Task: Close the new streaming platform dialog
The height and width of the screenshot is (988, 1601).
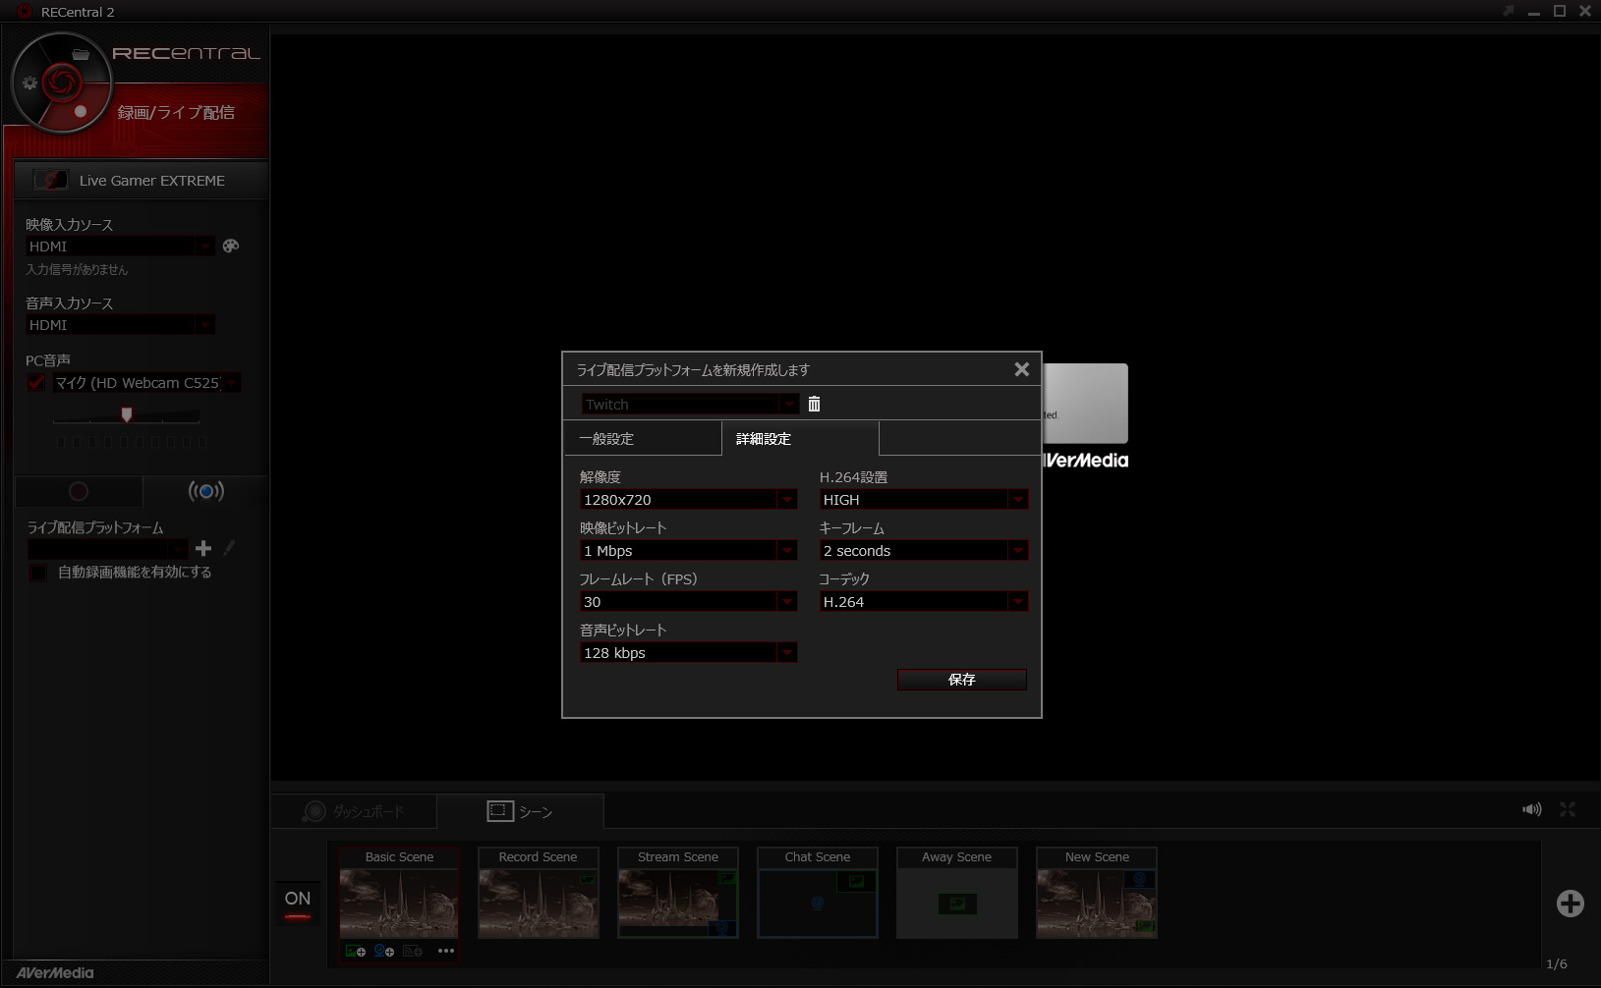Action: tap(1022, 369)
